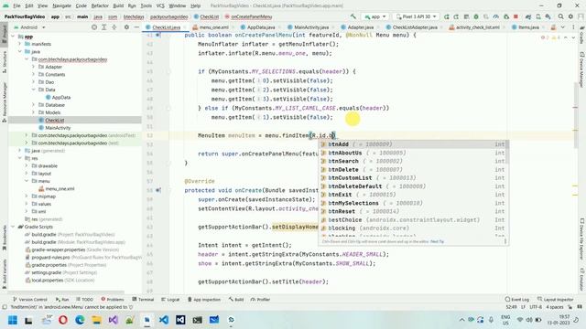Expand the Constants package
This screenshot has height=329, width=586.
(x=33, y=75)
